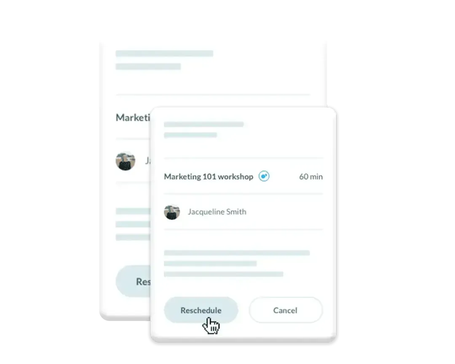
Task: Click the Cancel button
Action: (x=286, y=310)
